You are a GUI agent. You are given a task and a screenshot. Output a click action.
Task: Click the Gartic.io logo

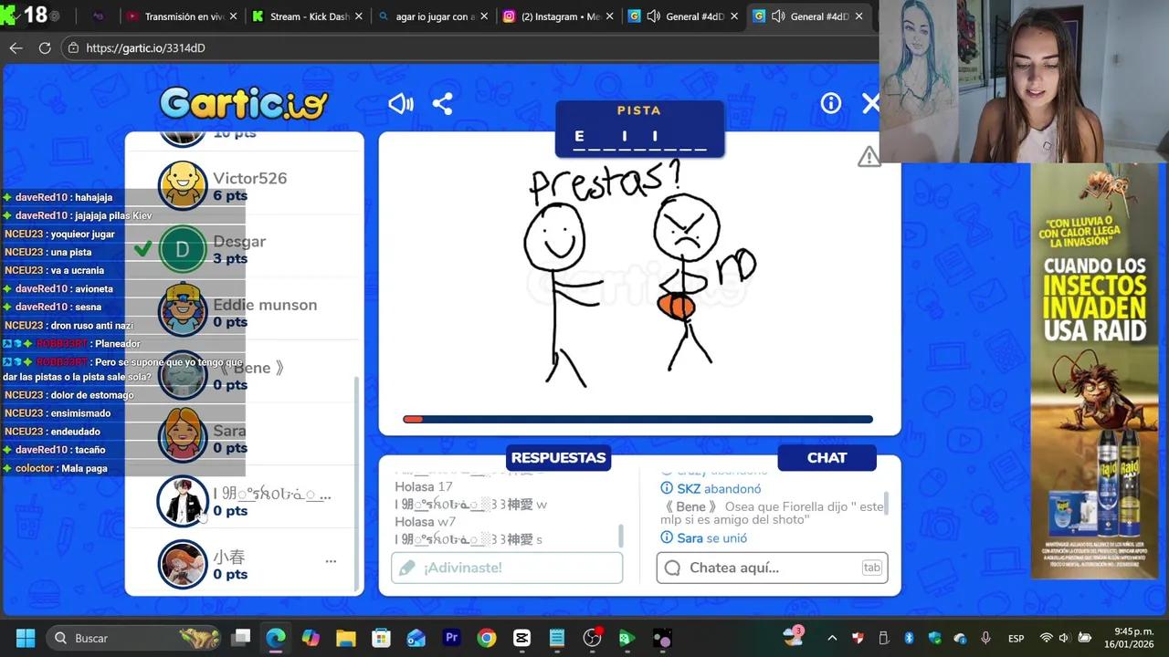243,103
